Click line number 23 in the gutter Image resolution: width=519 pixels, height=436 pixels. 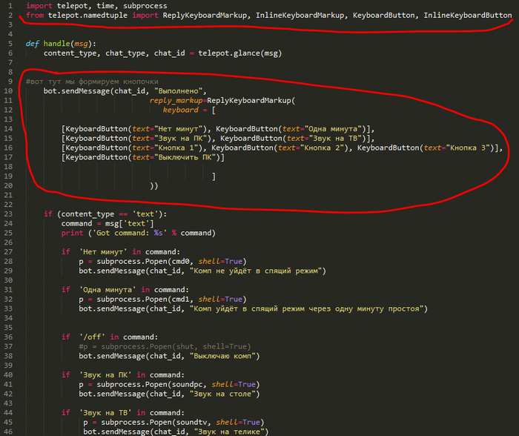click(x=8, y=214)
